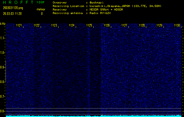This screenshot has height=117, width=184.
Task: Click the Receiving Location label
Action: pyautogui.click(x=68, y=6)
